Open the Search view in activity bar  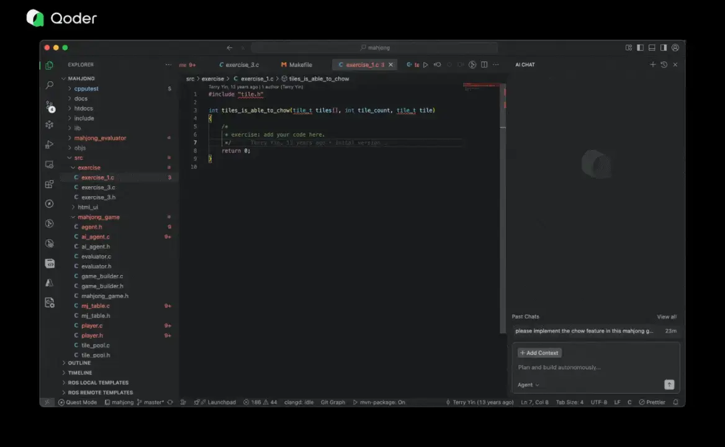(49, 85)
